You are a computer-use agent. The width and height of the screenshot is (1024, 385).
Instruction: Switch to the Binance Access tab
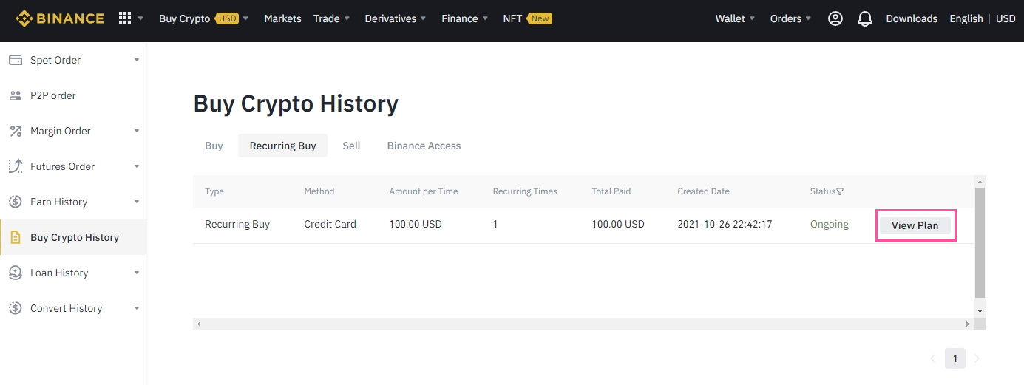tap(424, 146)
